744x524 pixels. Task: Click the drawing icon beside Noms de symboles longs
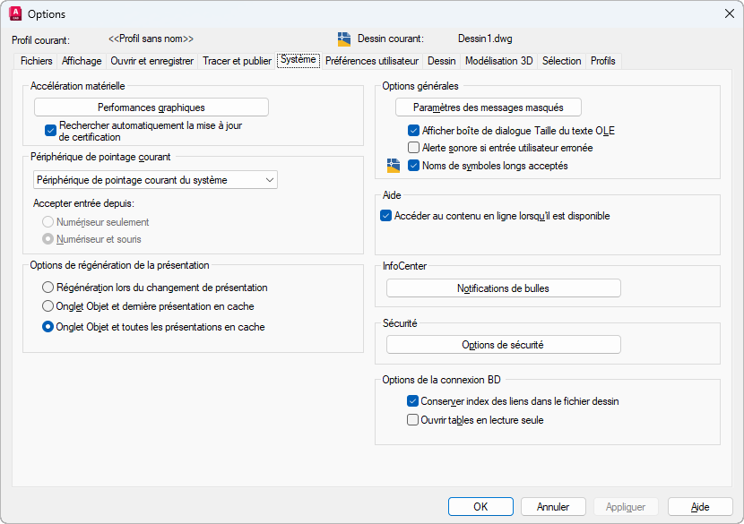[x=393, y=166]
